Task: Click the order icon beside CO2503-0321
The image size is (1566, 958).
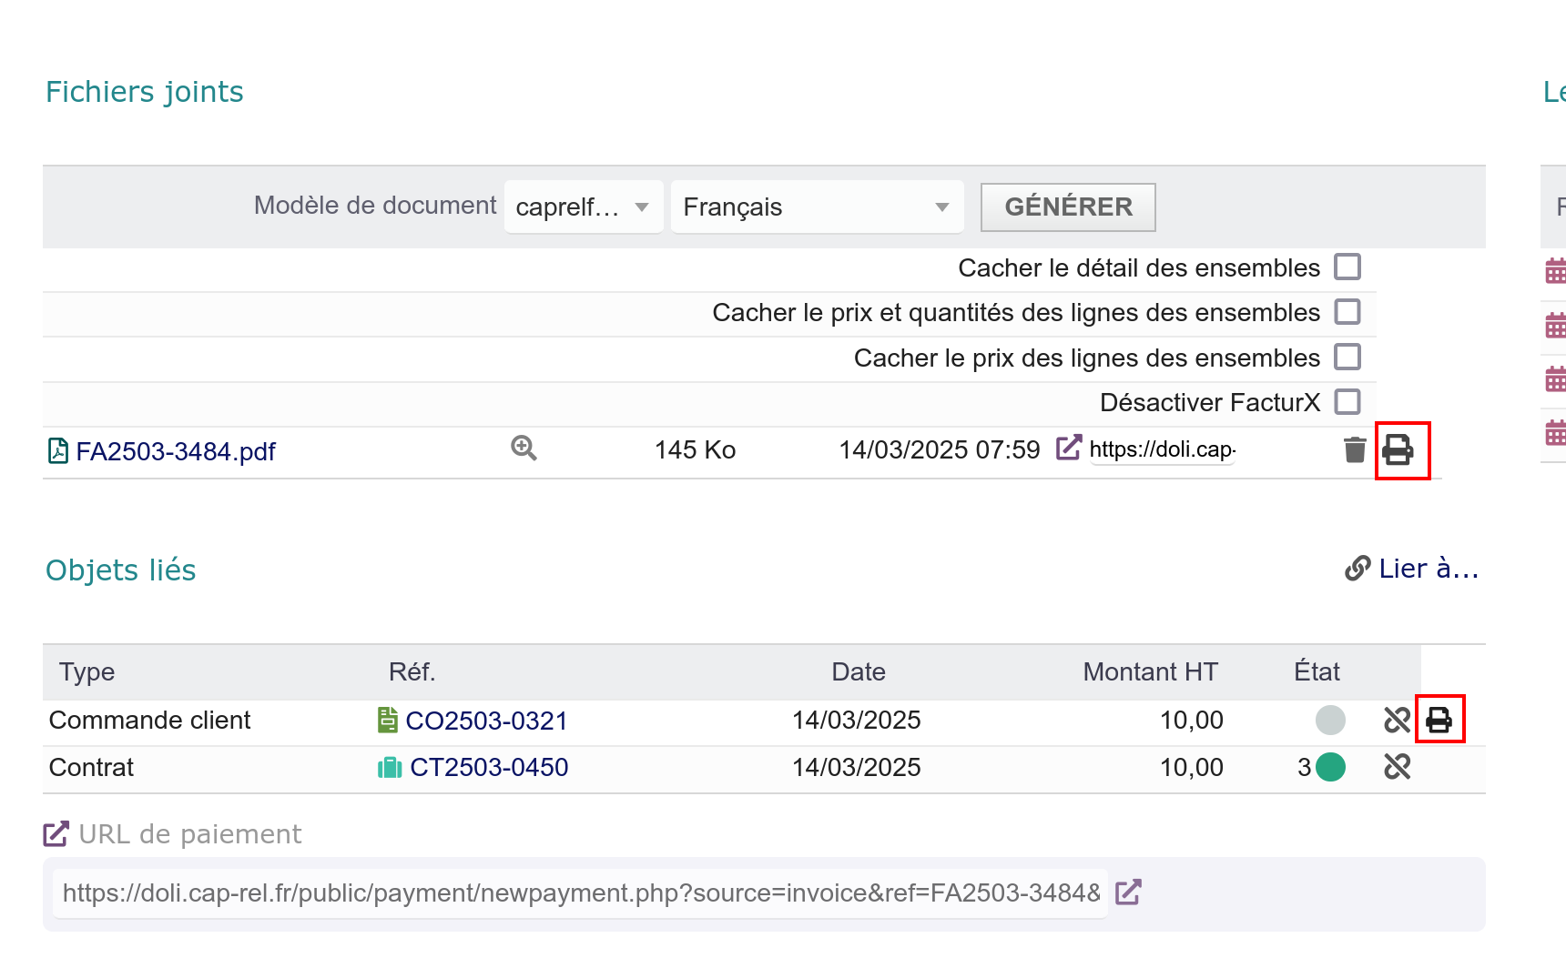Action: (x=388, y=721)
